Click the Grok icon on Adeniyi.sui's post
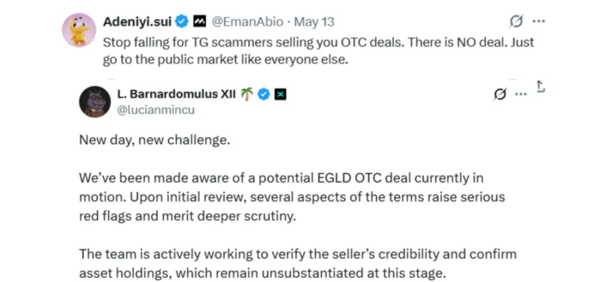606x282 pixels. pyautogui.click(x=516, y=22)
